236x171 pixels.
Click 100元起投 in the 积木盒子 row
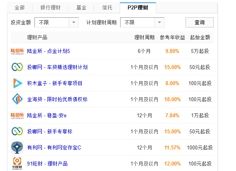coord(200,83)
